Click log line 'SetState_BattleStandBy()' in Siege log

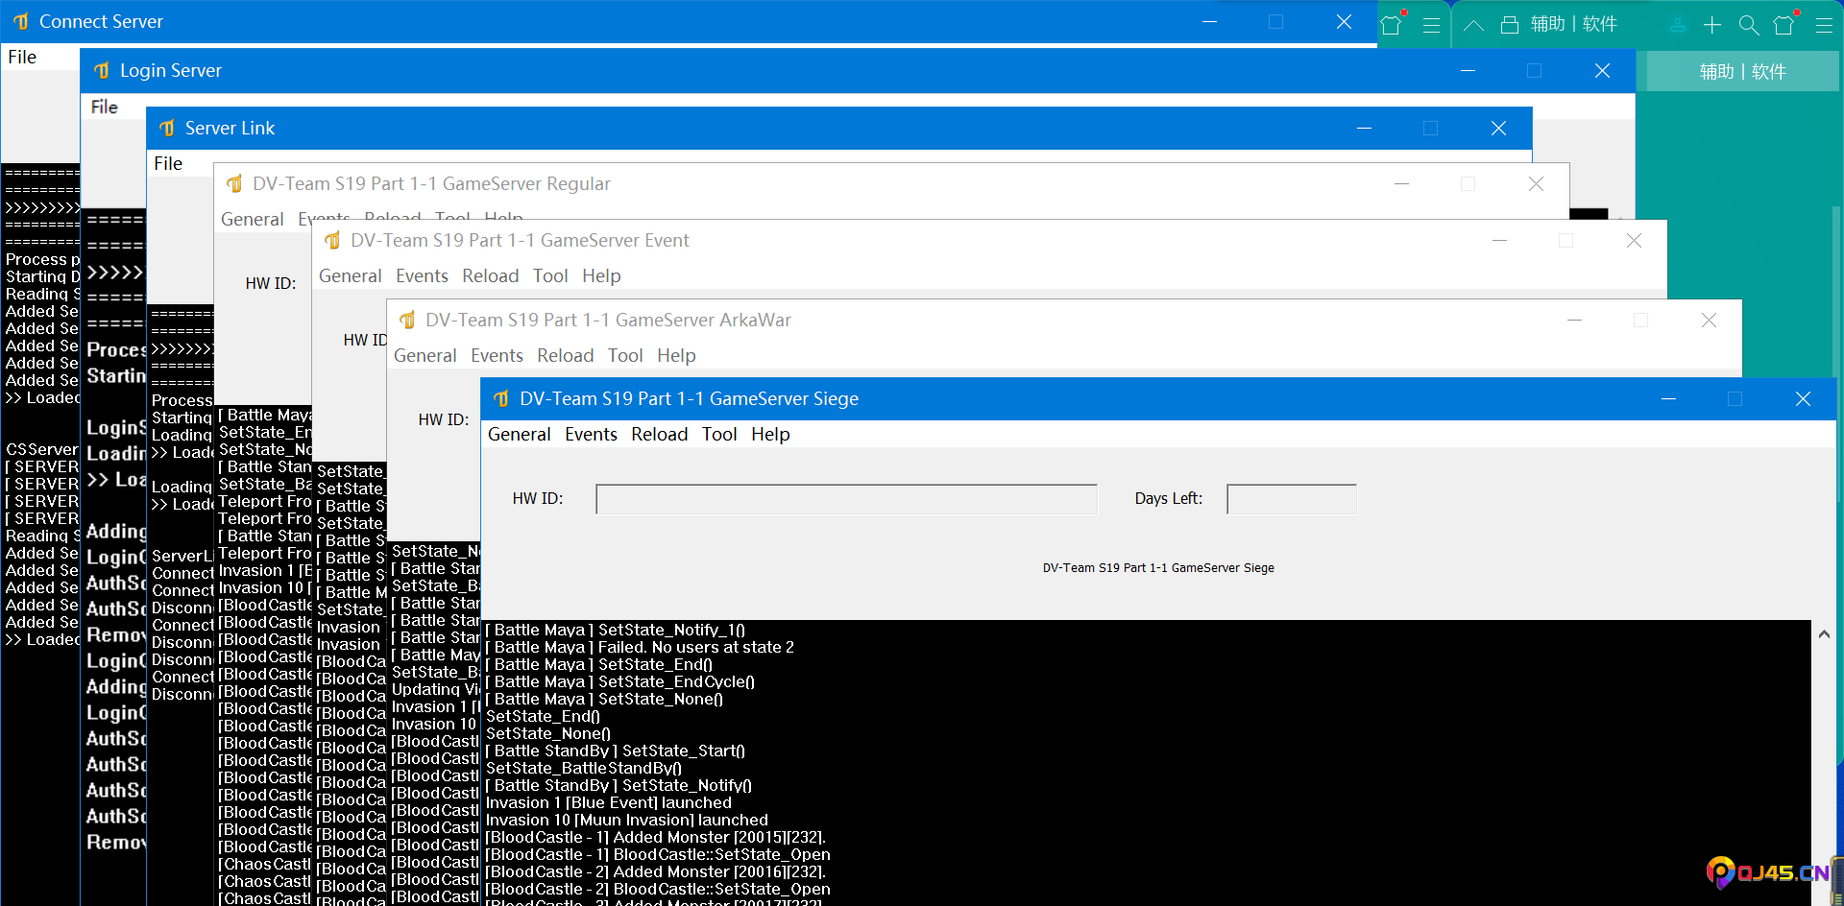click(584, 768)
